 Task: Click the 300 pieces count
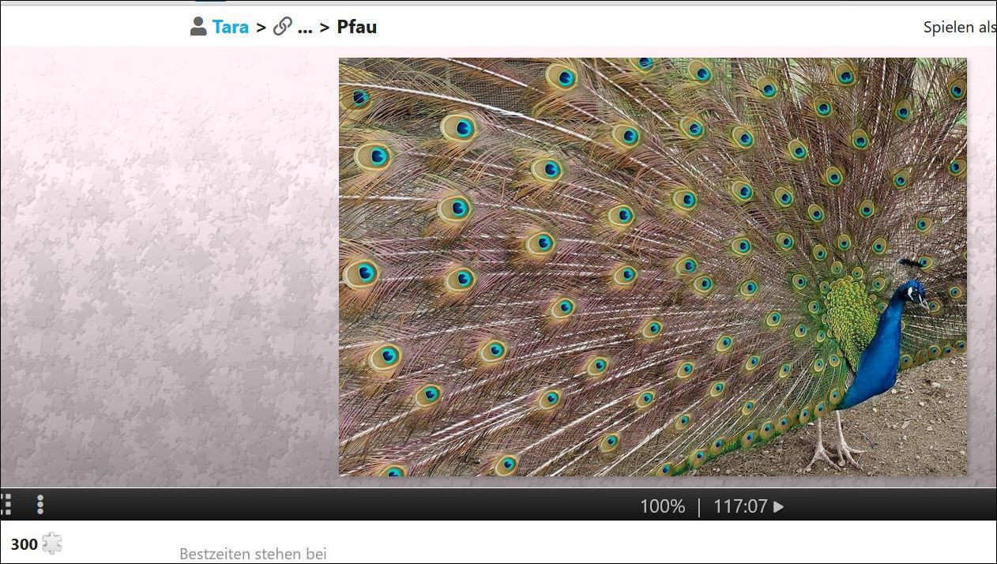coord(24,544)
